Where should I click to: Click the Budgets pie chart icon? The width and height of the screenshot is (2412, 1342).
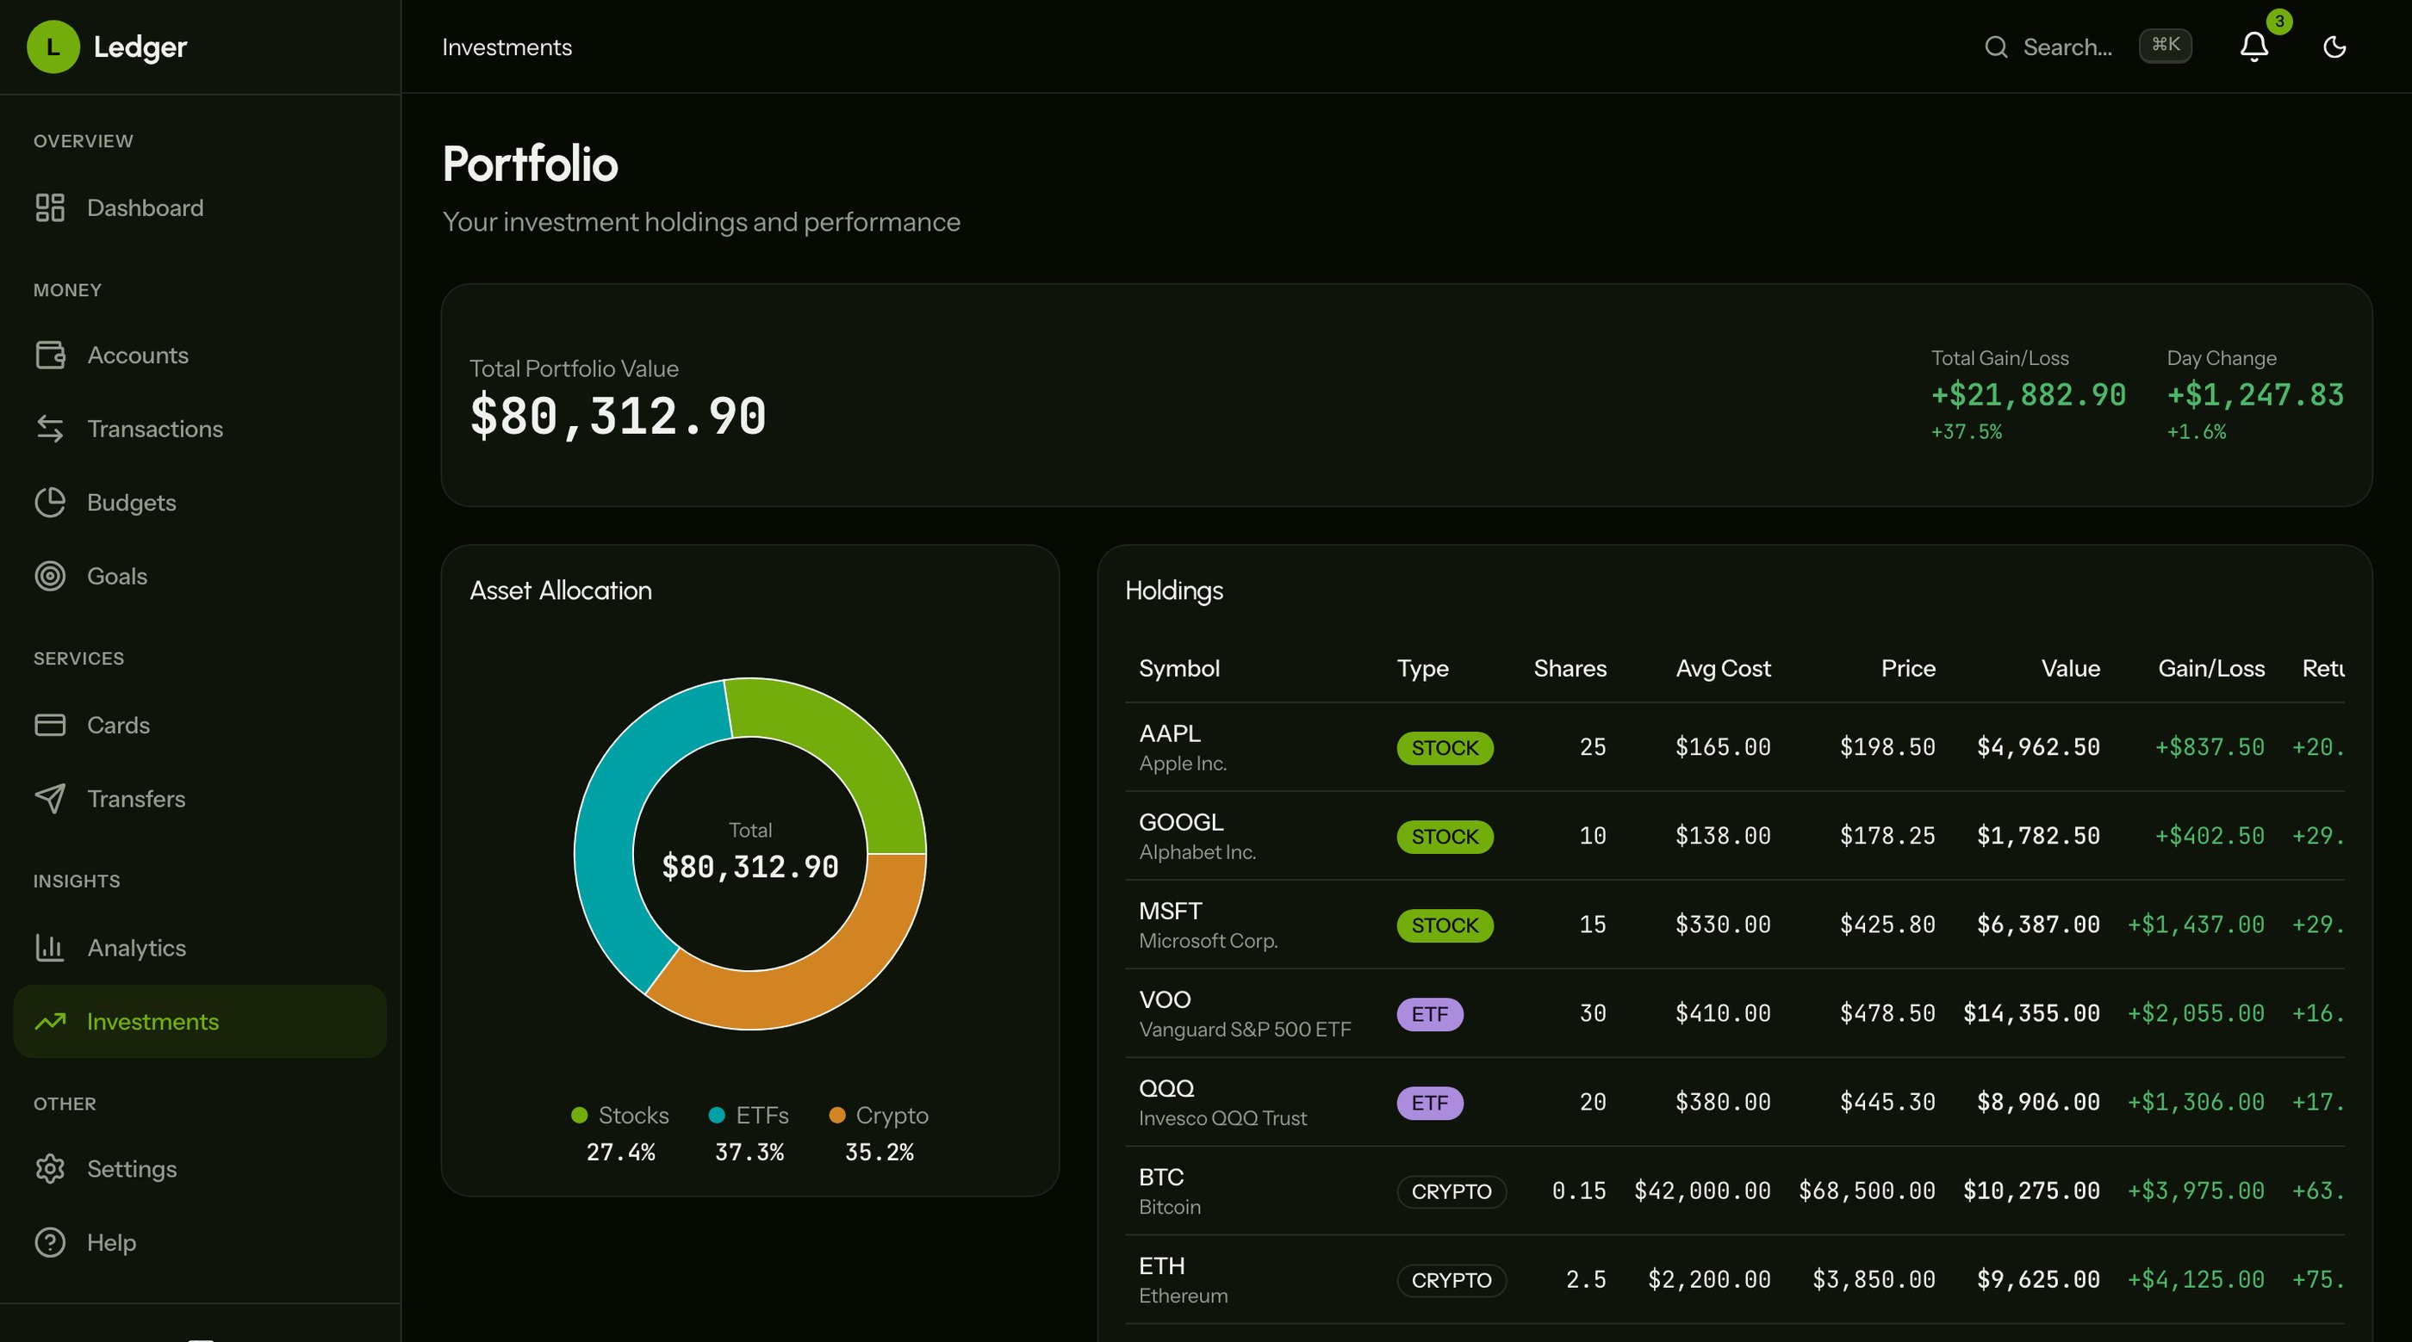(x=50, y=503)
